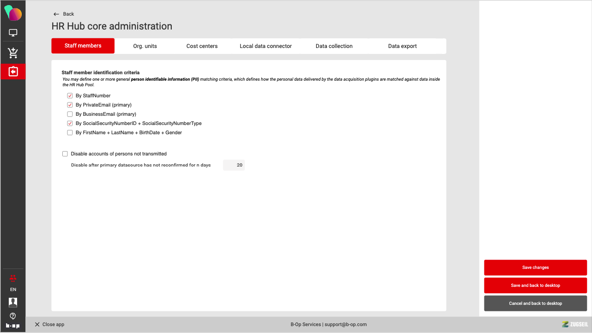Click the n days number input field

(234, 165)
